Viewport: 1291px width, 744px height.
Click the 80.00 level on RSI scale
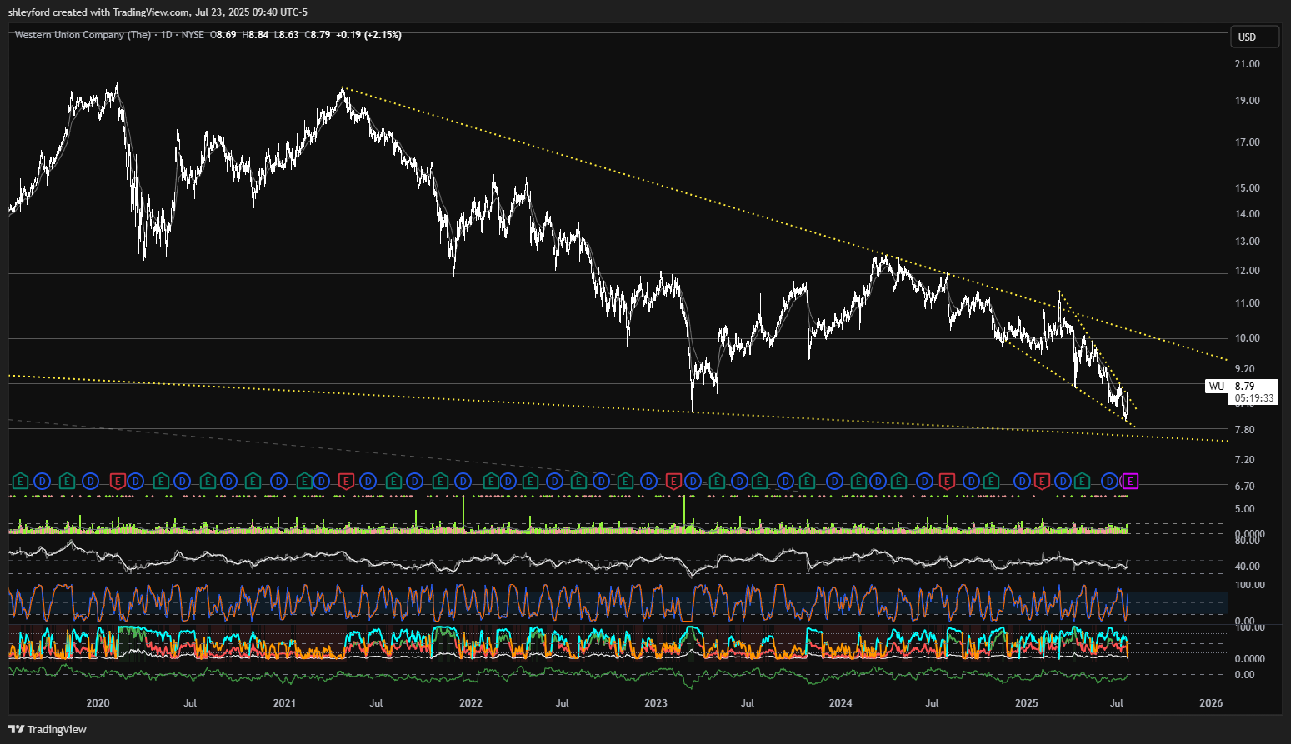[1248, 541]
